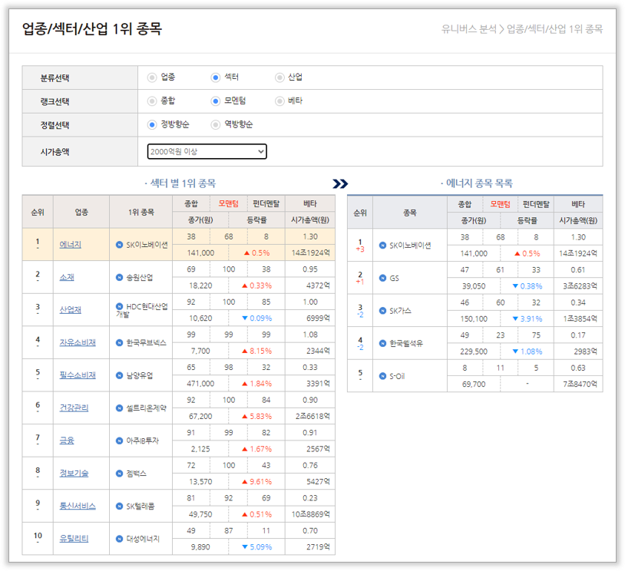The height and width of the screenshot is (571, 625).
Task: Click the N icon beside 셀트리온제약
Action: tap(119, 408)
